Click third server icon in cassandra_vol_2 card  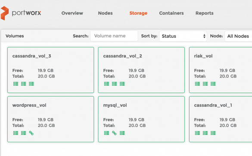[122, 84]
